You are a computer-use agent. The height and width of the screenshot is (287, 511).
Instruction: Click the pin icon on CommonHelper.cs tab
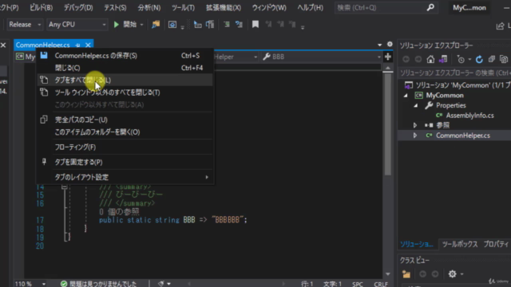[x=77, y=45]
